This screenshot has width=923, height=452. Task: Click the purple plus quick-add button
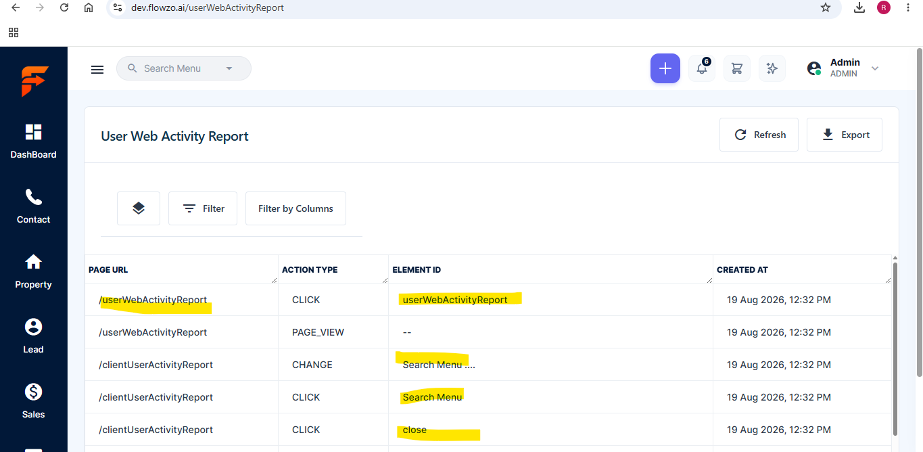click(x=665, y=68)
